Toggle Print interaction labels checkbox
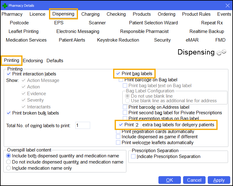The width and height of the screenshot is (233, 186). (x=9, y=74)
